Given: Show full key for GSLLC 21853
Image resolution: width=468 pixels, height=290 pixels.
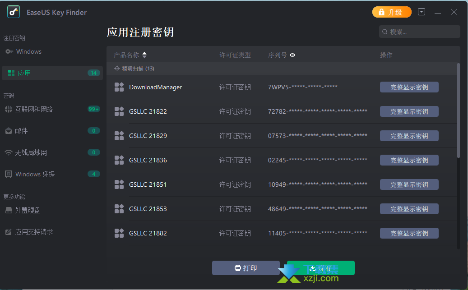Looking at the screenshot, I should [x=409, y=209].
